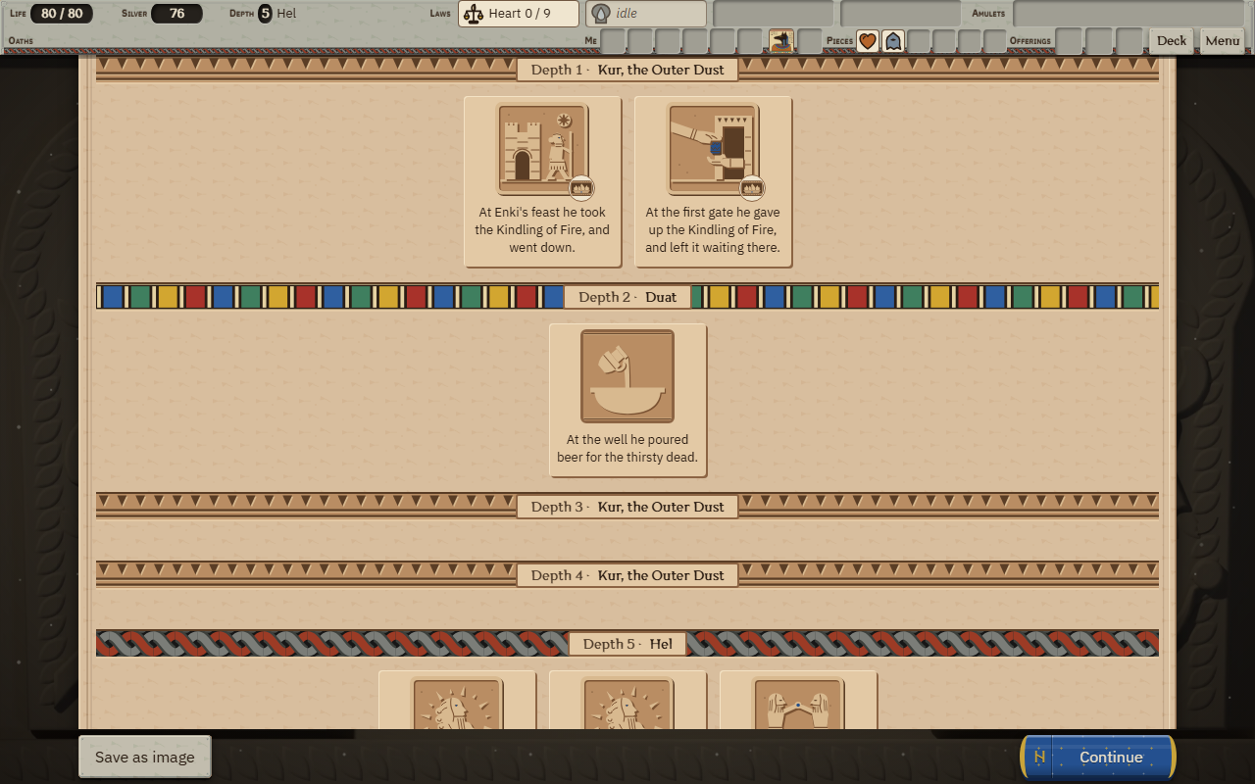
Task: Click the Depth 5 Hel section heading
Action: click(x=627, y=644)
